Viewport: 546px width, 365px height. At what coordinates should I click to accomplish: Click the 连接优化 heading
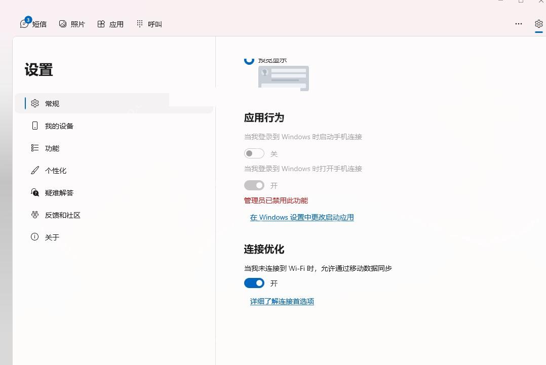(264, 249)
